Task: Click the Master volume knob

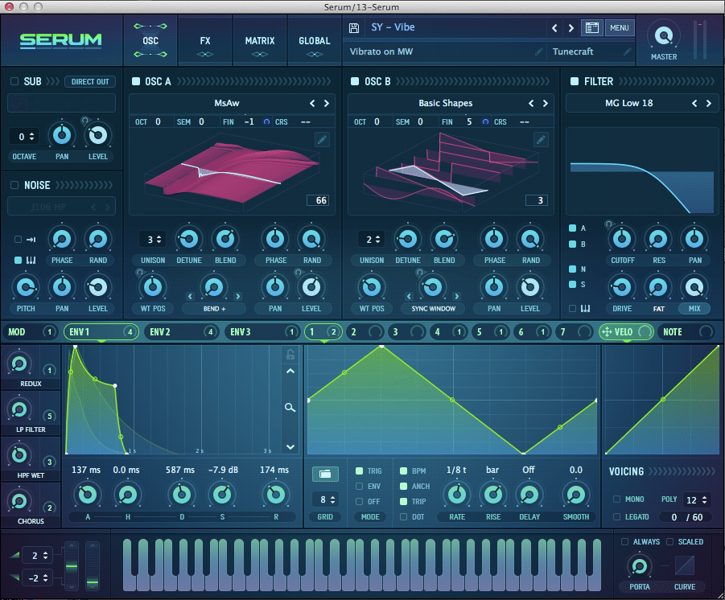Action: click(664, 35)
